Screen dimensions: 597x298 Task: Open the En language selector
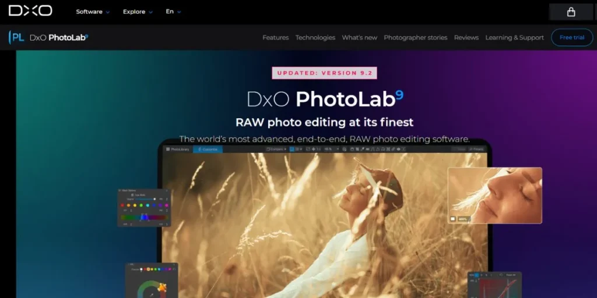pos(173,12)
